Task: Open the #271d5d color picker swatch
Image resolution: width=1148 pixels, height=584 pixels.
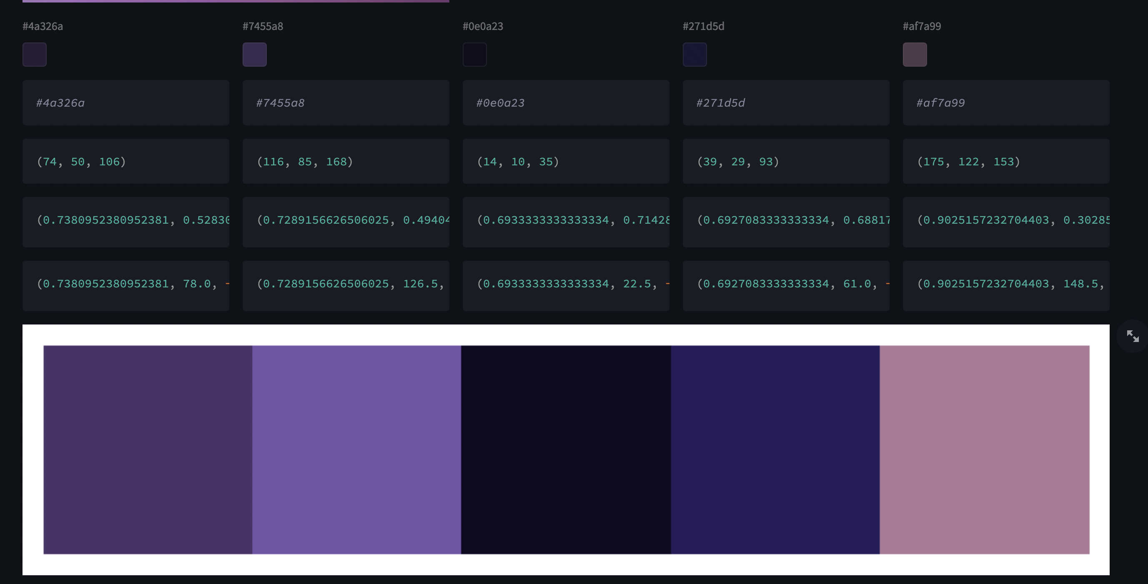Action: click(694, 54)
